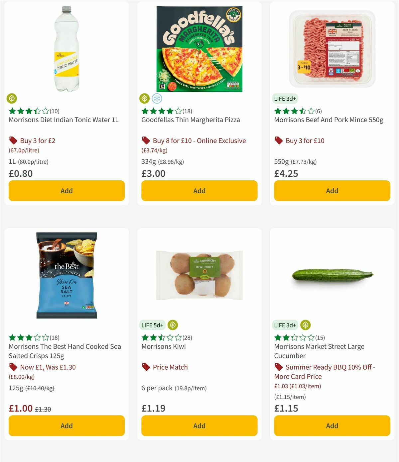
Task: Add Morrisons Beef And Pork Mince to basket
Action: pos(332,191)
